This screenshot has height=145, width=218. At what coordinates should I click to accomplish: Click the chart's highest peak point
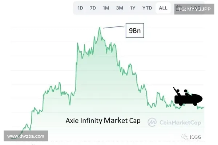click(100, 28)
